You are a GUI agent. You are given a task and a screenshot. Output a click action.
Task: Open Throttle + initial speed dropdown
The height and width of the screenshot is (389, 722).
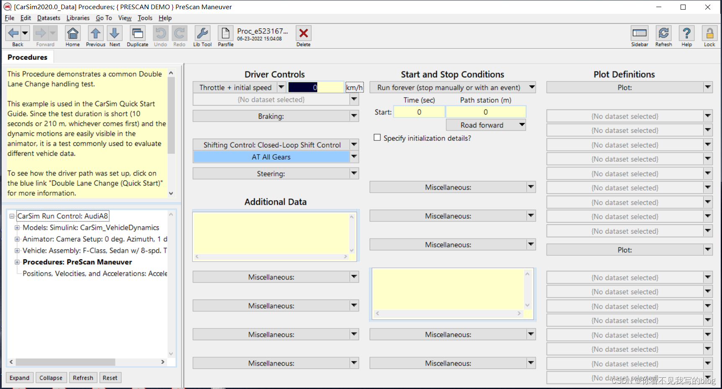coord(281,87)
